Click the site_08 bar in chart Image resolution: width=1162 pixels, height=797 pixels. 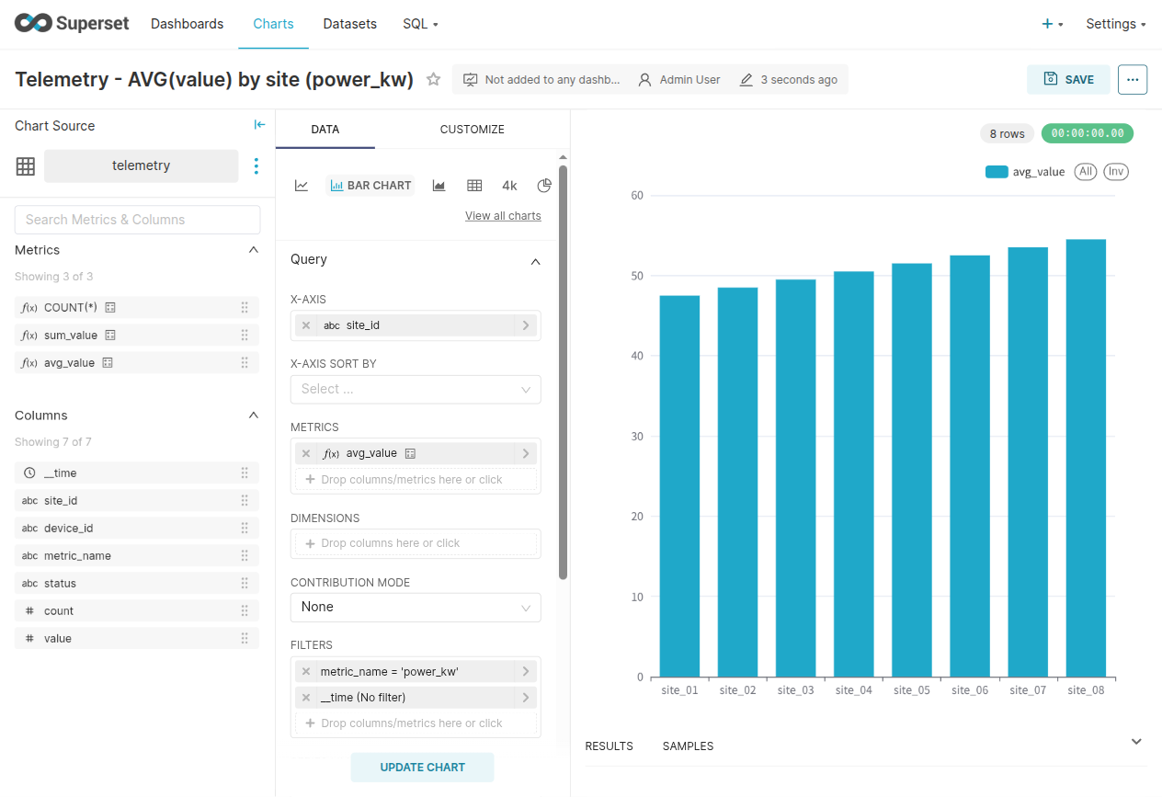[x=1086, y=458]
